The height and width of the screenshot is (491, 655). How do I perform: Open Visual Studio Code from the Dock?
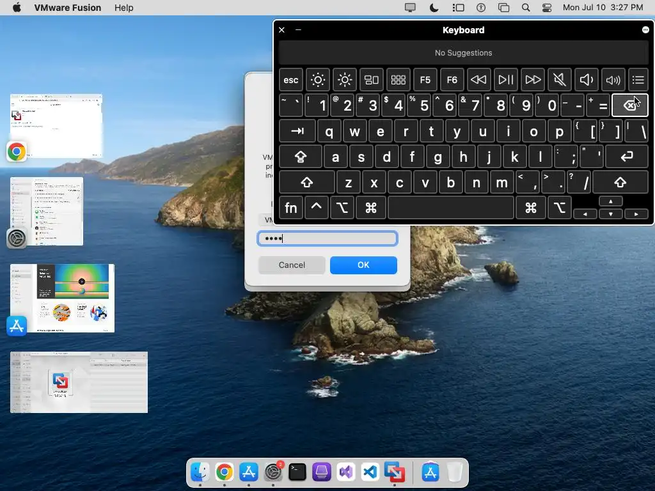[370, 472]
